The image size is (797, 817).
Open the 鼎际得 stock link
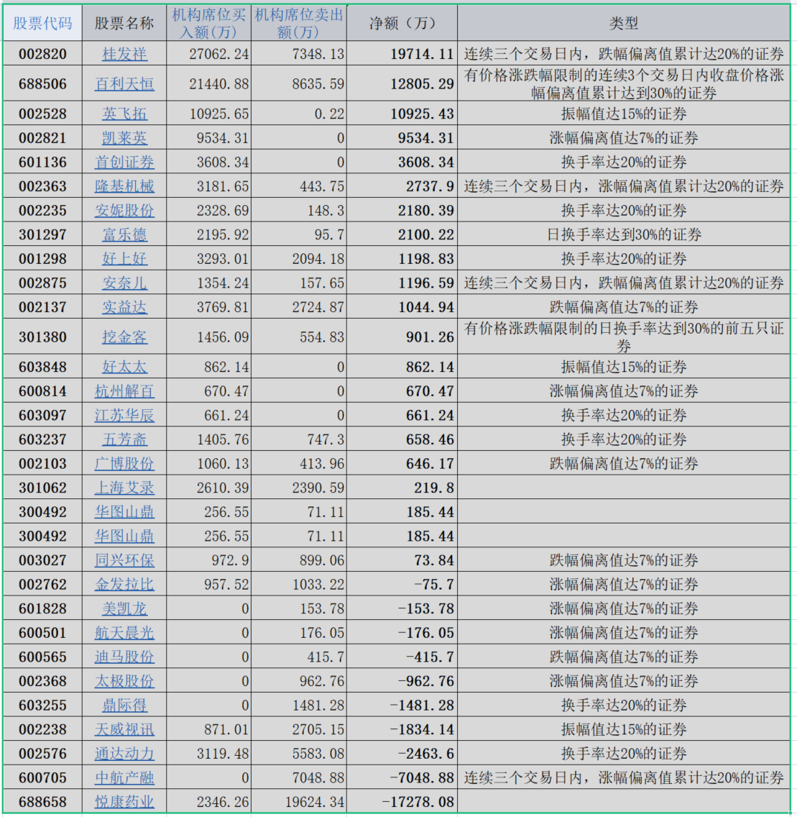[124, 705]
